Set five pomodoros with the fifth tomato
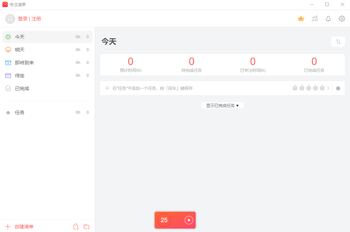 322,88
